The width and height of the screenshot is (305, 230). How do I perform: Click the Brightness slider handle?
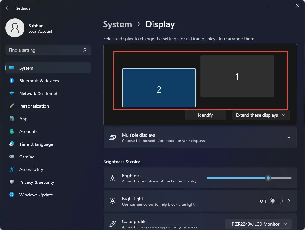(x=268, y=178)
